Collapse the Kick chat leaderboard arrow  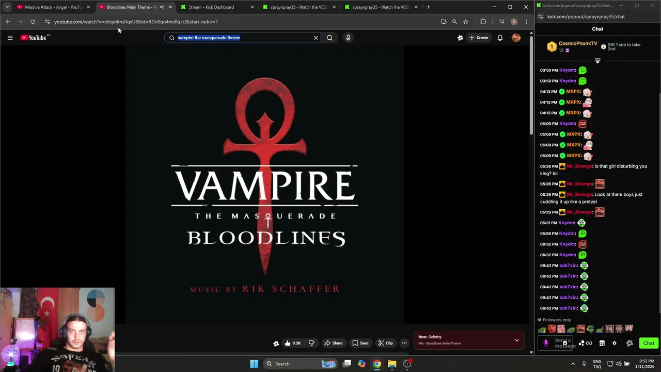point(597,61)
